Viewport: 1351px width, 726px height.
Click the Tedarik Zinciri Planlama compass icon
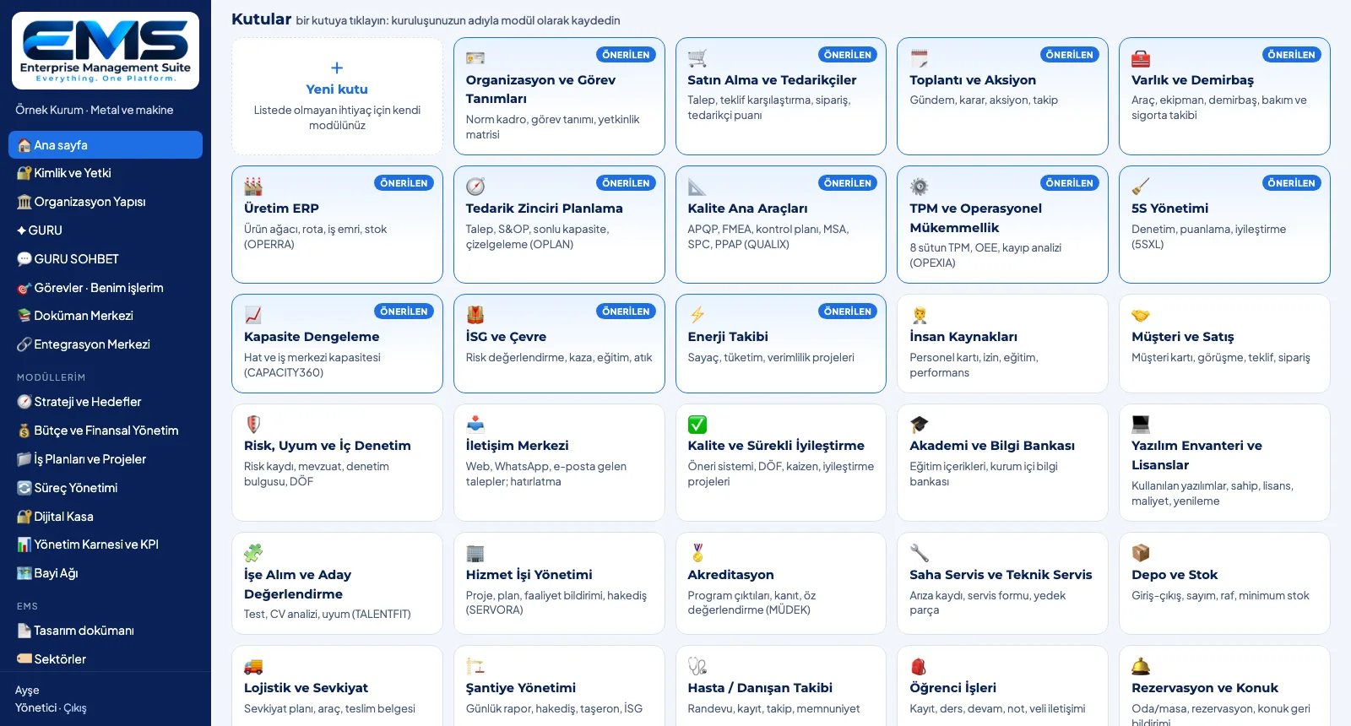click(475, 187)
